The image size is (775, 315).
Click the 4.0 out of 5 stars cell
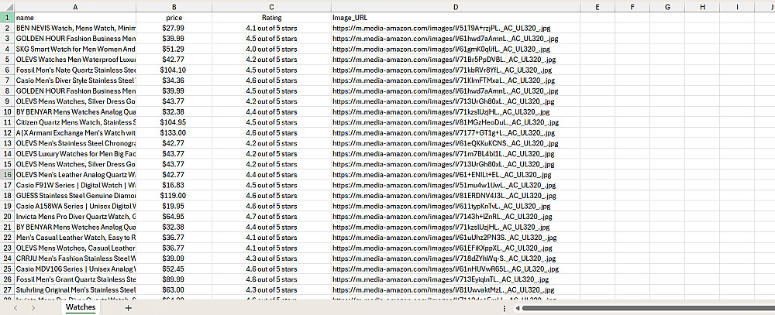click(271, 49)
